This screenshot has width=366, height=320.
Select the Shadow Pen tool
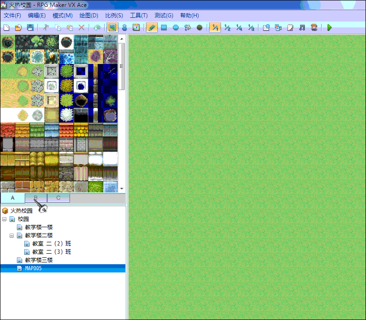(x=199, y=27)
